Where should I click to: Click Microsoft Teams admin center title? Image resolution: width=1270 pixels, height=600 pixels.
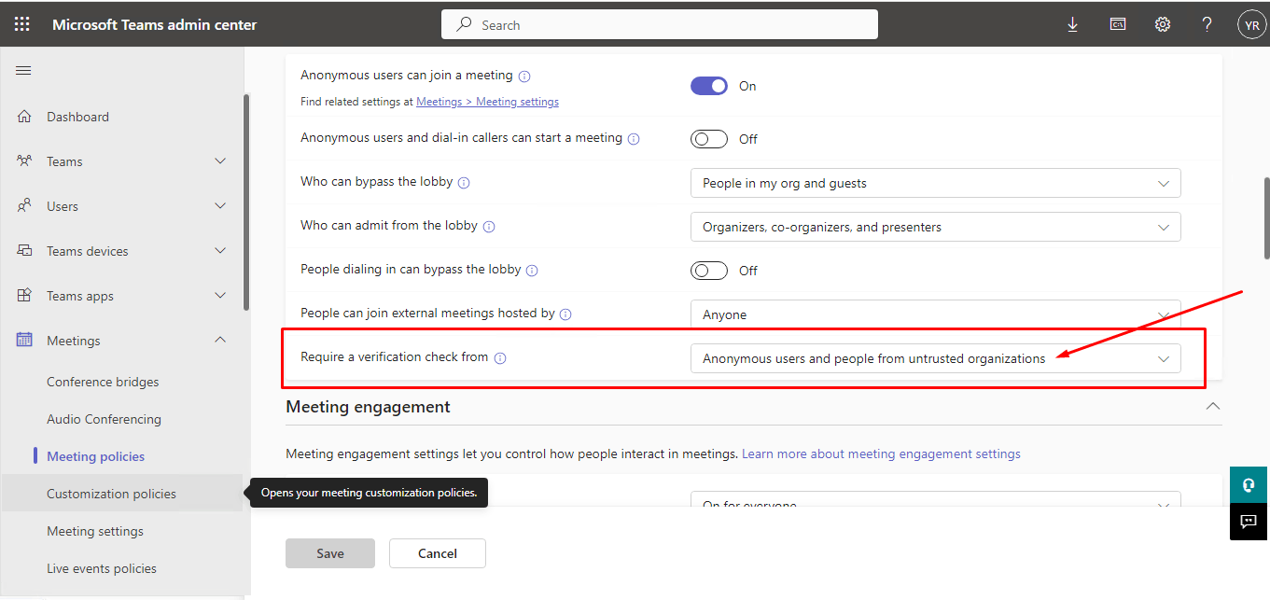pos(154,25)
